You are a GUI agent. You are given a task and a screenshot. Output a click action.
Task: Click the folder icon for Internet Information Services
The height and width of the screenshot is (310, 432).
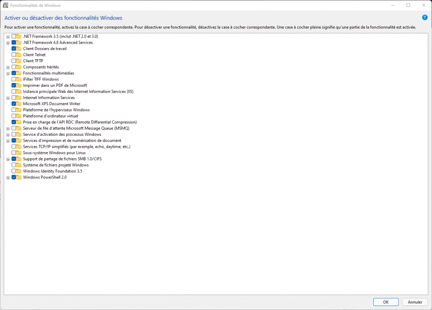pyautogui.click(x=19, y=98)
